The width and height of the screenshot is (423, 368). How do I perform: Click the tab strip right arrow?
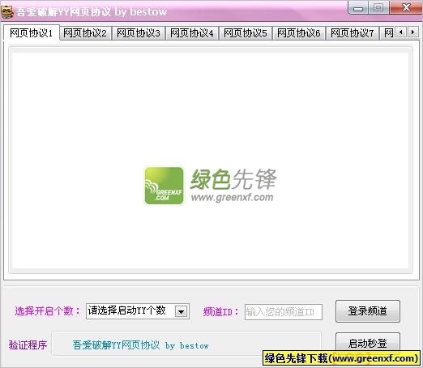(x=412, y=32)
